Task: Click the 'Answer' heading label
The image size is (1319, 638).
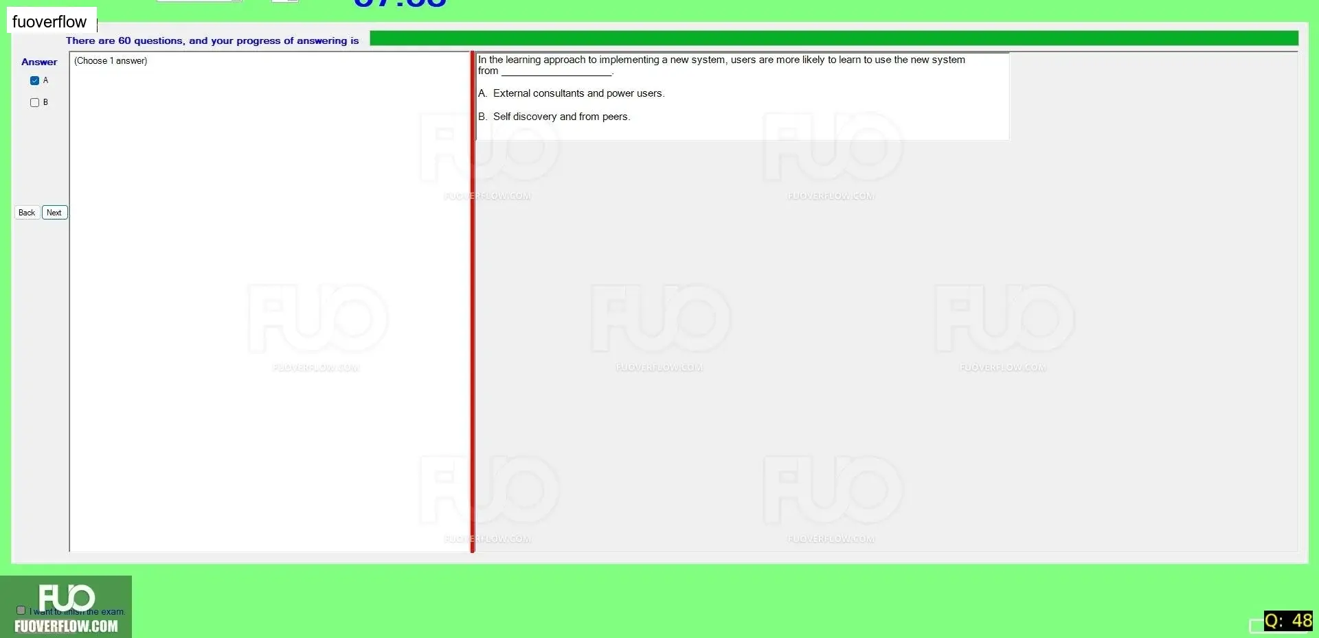Action: pyautogui.click(x=39, y=62)
